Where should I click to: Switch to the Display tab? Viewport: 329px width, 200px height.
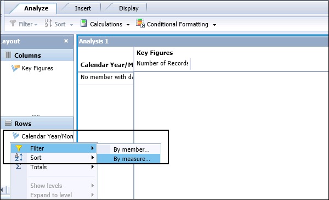(129, 8)
